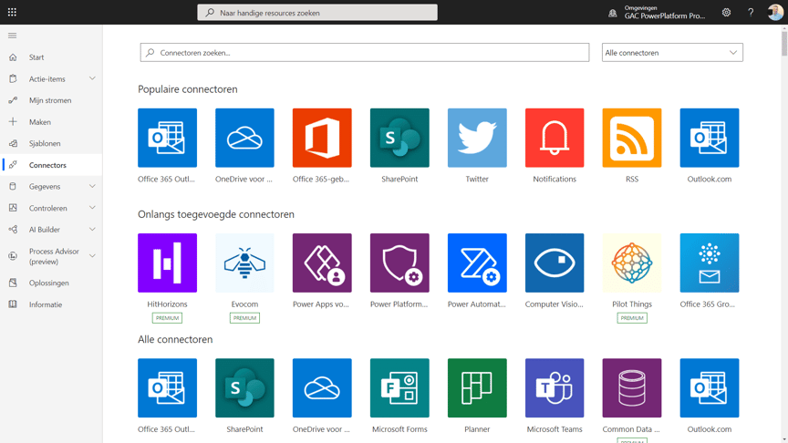788x443 pixels.
Task: Open the Environments selector GAC PowerPlatform
Action: click(x=658, y=13)
